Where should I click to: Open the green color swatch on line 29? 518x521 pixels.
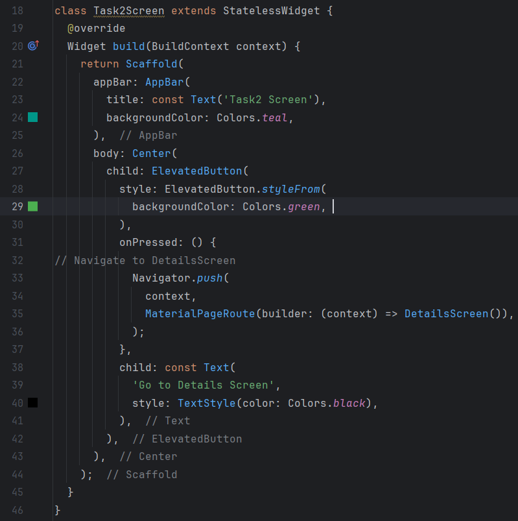[32, 206]
